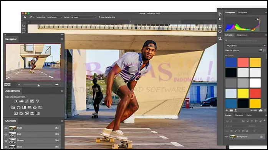Toggle lock transparent pixels in Layers
Image resolution: width=268 pixels, height=150 pixels.
(x=232, y=131)
